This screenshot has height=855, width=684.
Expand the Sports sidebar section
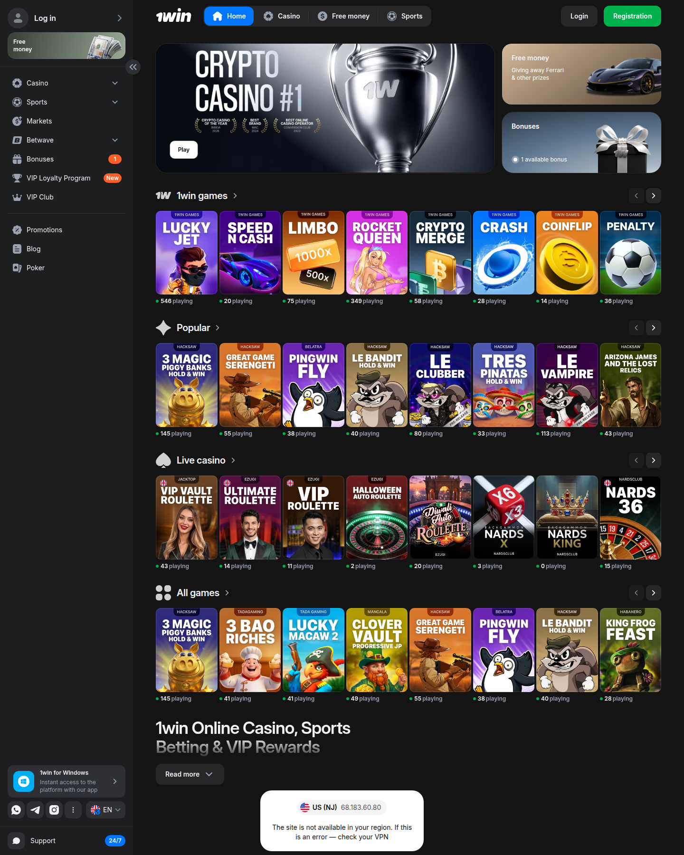tap(115, 102)
